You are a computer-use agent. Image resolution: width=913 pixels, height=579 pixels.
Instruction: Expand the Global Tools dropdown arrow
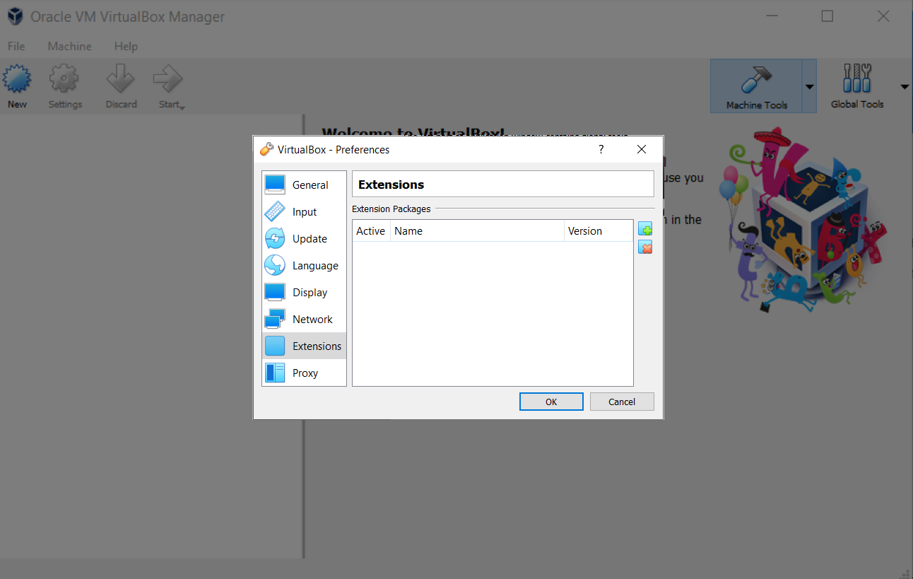point(905,86)
